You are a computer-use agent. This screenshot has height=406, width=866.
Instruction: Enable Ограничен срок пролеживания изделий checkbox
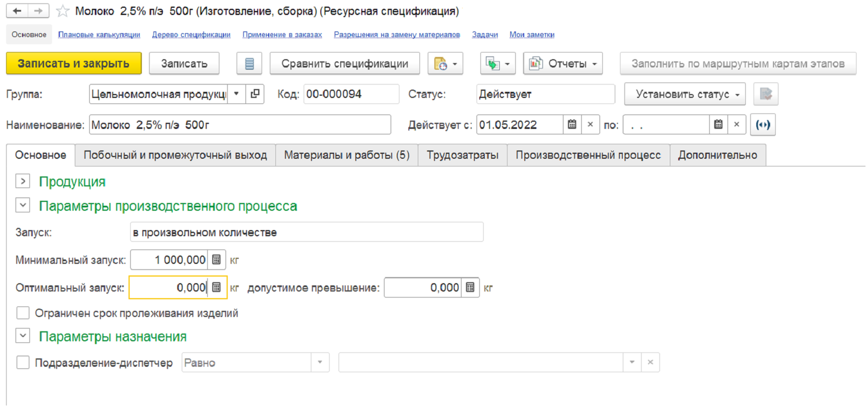[23, 314]
